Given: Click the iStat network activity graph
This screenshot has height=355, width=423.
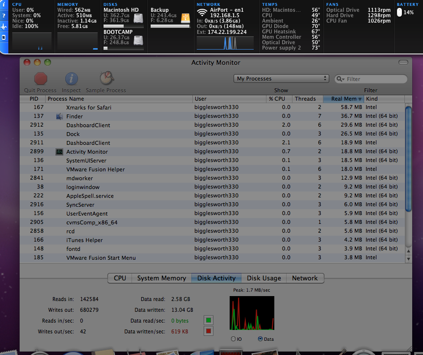Looking at the screenshot, I should pos(225,43).
